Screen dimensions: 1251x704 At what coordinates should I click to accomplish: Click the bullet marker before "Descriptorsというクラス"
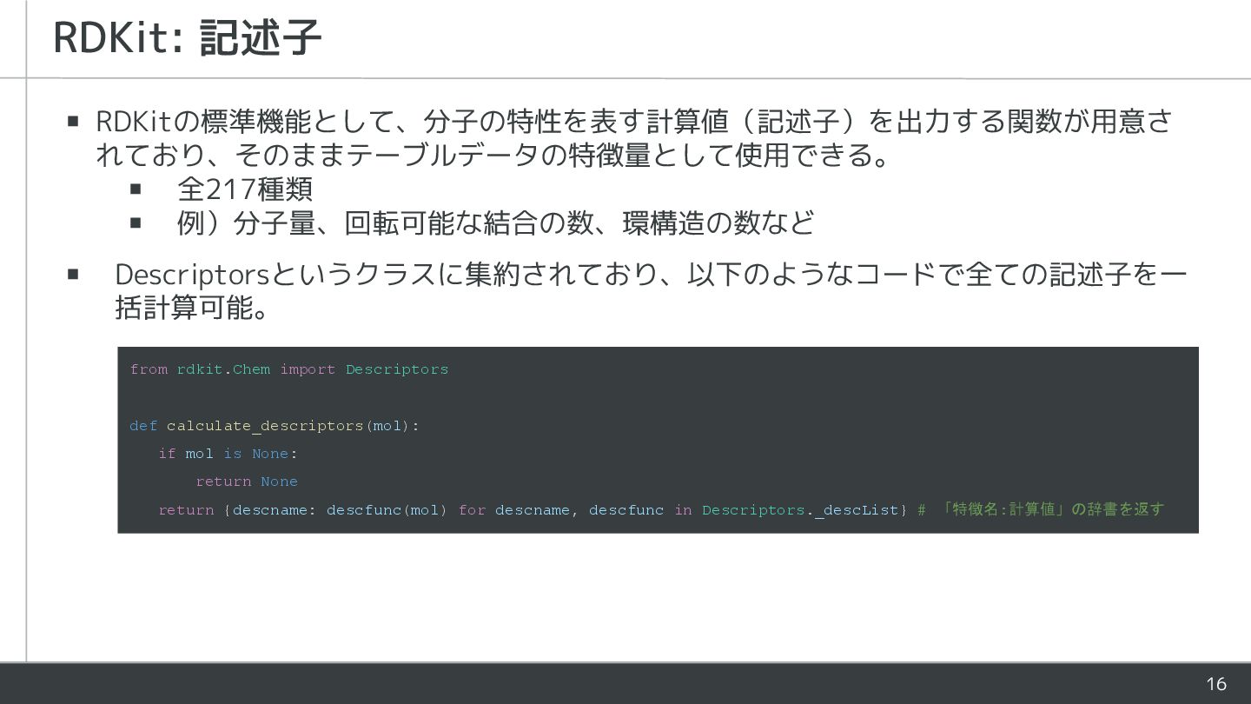(x=74, y=275)
